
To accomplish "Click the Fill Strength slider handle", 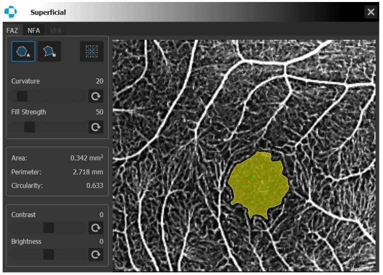I will (x=29, y=127).
